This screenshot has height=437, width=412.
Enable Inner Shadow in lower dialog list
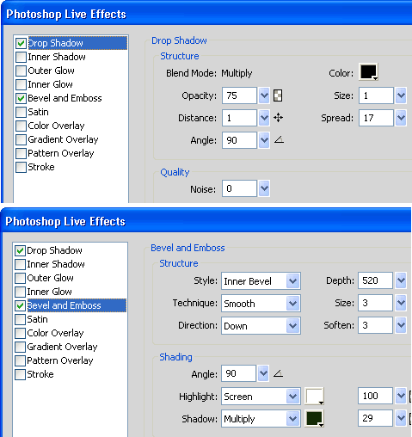tap(20, 264)
